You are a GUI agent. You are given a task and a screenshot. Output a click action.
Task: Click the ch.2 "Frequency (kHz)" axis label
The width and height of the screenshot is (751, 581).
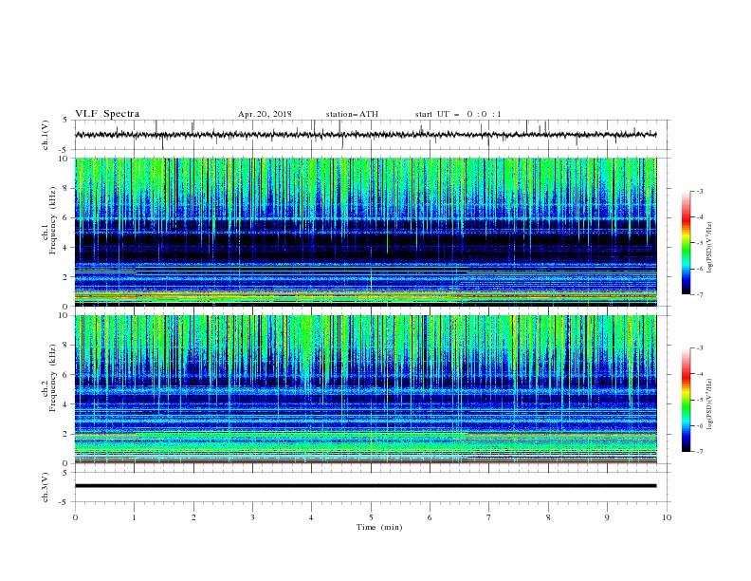[53, 378]
